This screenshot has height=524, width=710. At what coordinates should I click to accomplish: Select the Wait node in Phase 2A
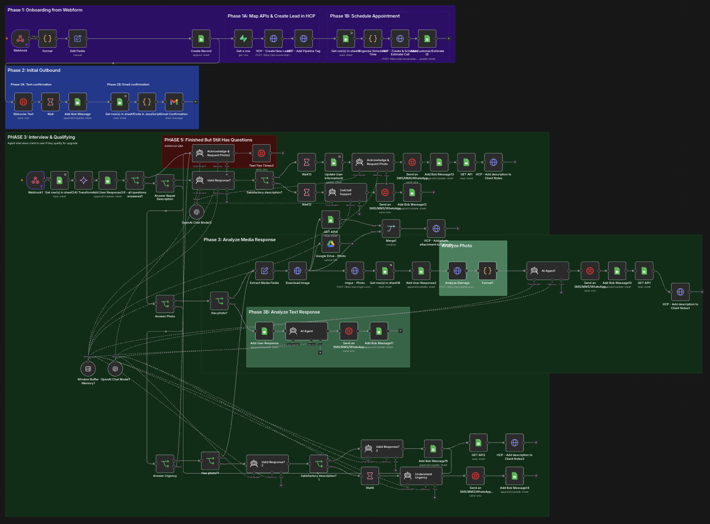[50, 102]
